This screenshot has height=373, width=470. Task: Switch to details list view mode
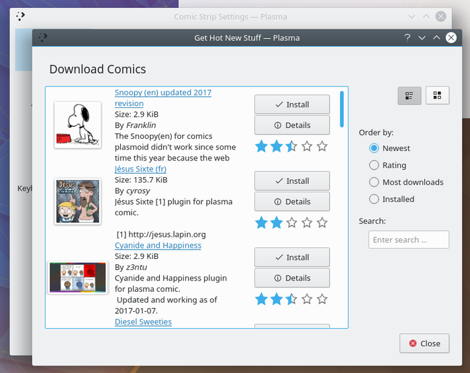(x=409, y=96)
